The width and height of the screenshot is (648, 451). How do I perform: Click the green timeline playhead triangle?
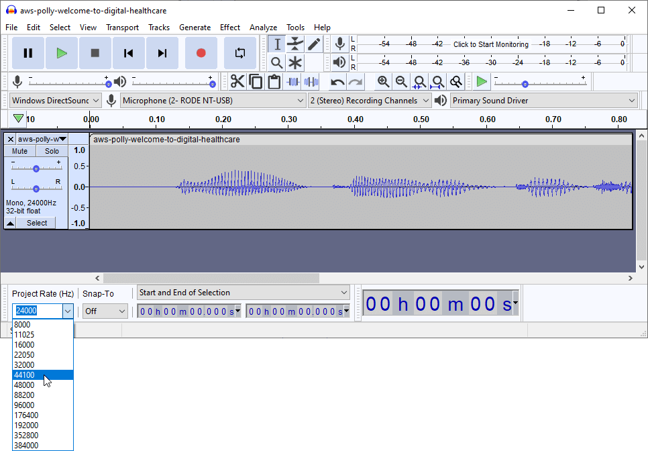(17, 119)
